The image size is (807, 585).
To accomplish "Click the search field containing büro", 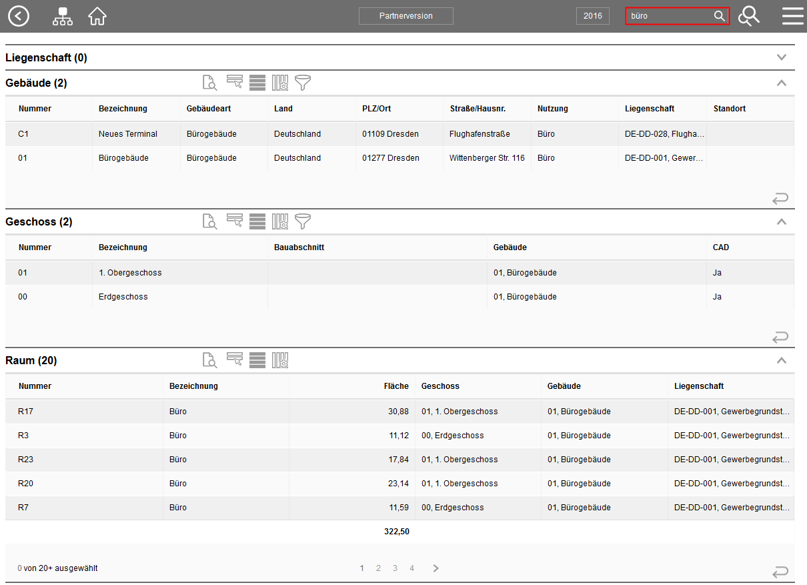I will 669,16.
